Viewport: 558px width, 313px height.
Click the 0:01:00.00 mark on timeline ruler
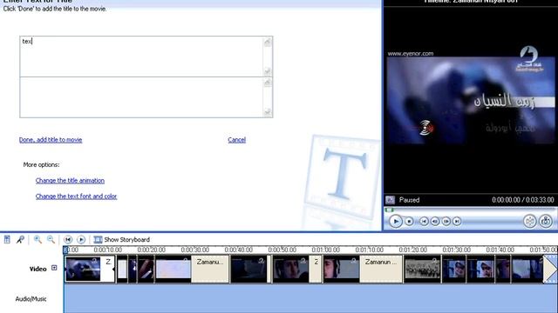(x=325, y=250)
